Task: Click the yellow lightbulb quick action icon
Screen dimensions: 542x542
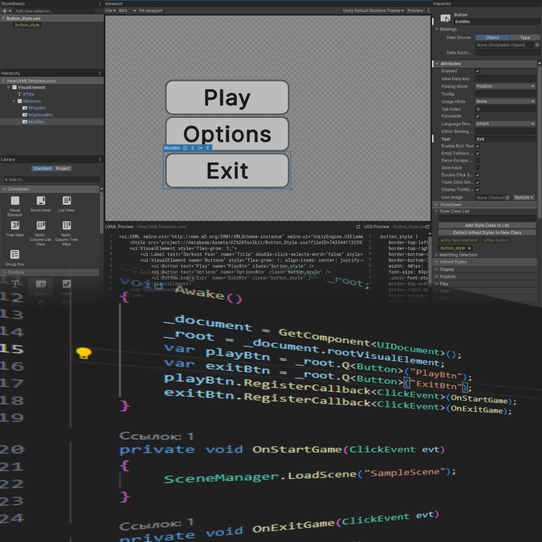Action: (x=84, y=353)
